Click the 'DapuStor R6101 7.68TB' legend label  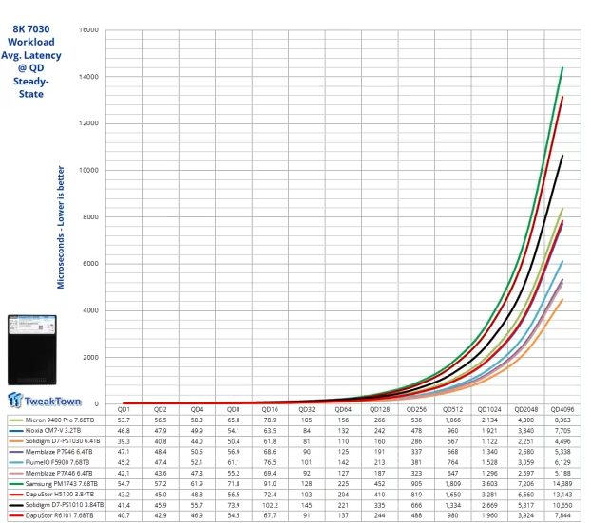[x=59, y=515]
